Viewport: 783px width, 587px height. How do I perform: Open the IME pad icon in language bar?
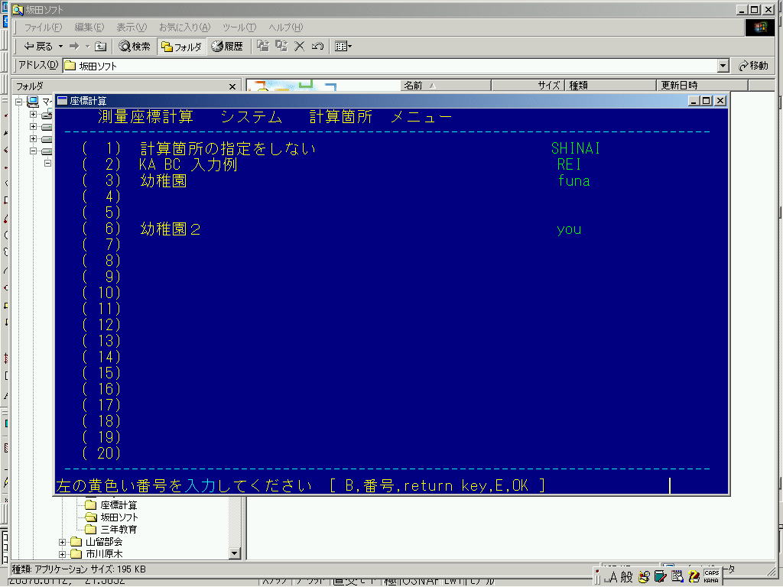pos(644,577)
